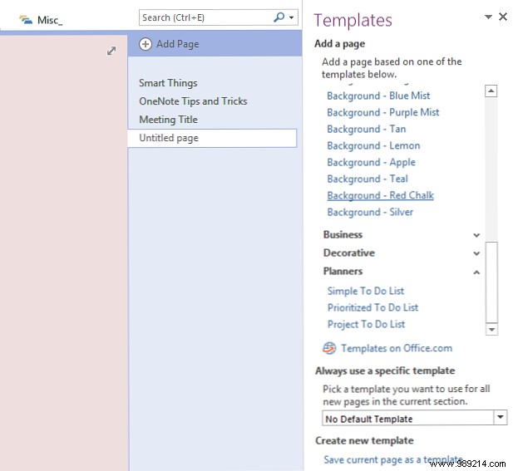518x471 pixels.
Task: Close the Templates pane
Action: (503, 17)
